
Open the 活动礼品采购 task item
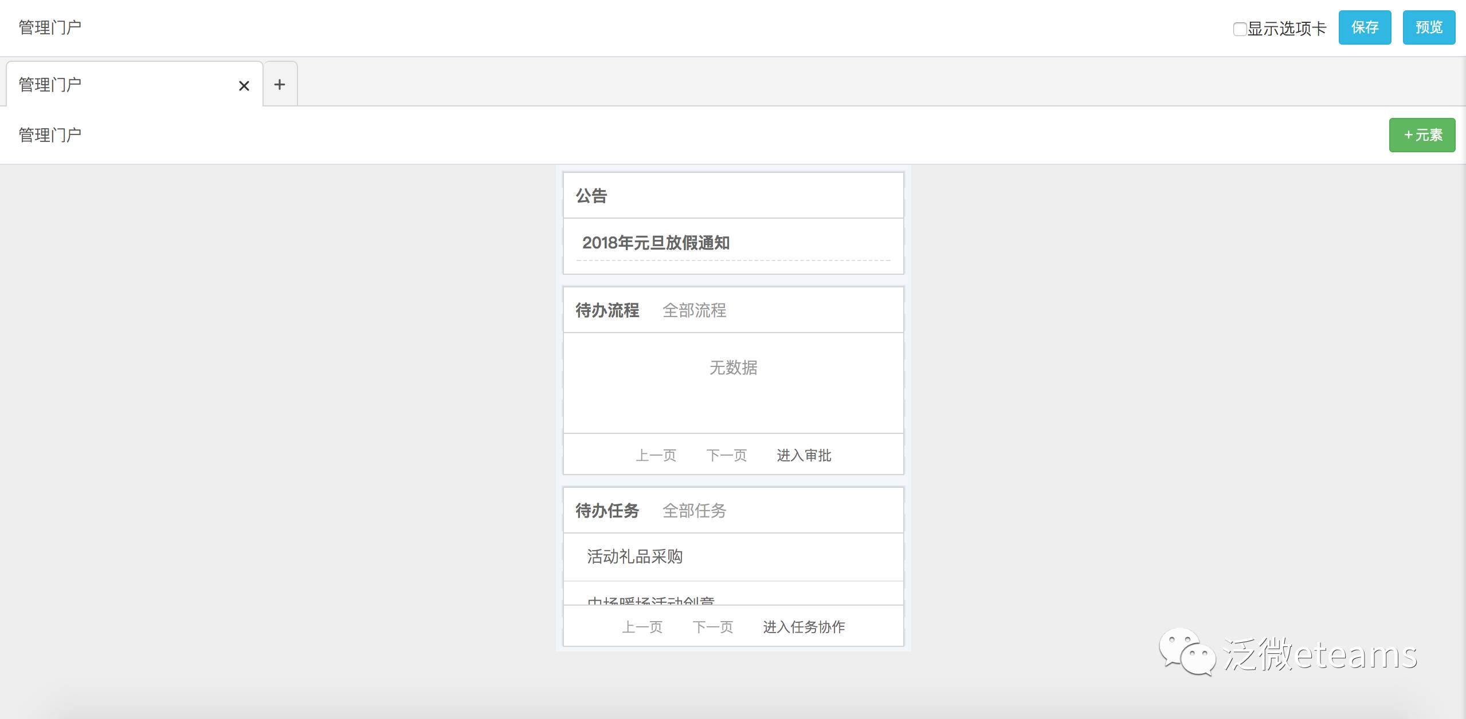click(x=634, y=556)
